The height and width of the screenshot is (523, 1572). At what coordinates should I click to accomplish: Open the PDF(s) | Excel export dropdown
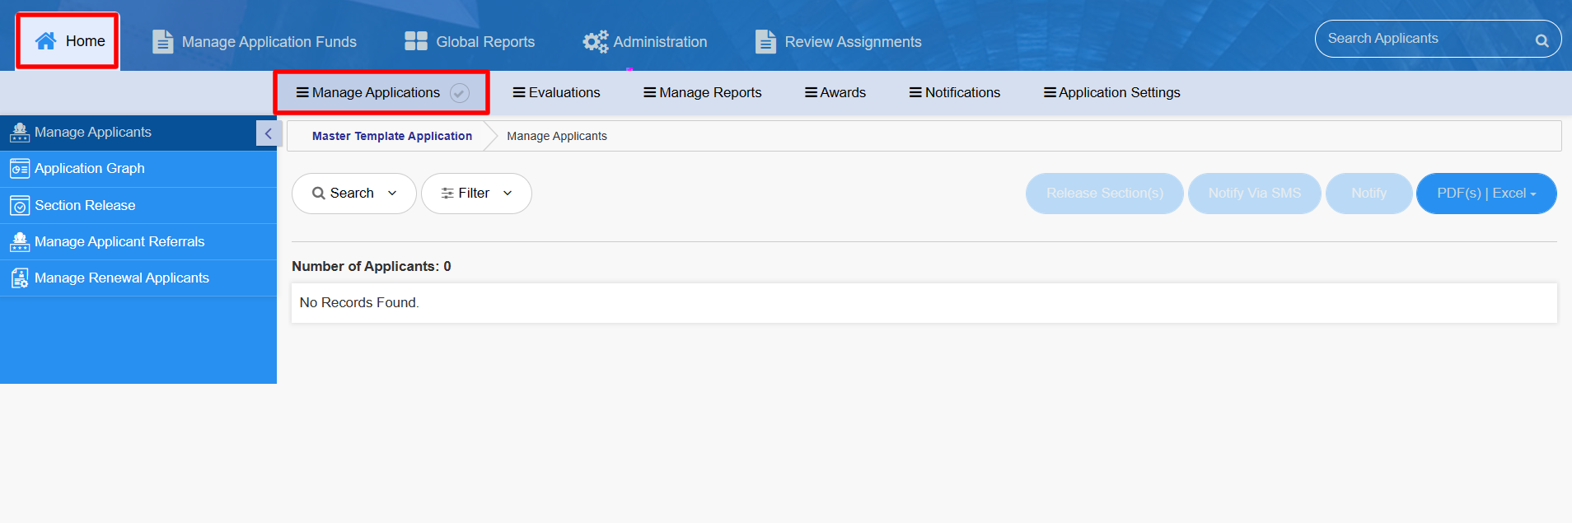(1485, 194)
